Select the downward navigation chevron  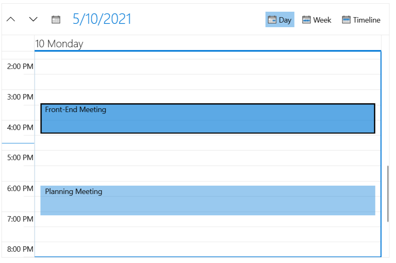coord(32,19)
